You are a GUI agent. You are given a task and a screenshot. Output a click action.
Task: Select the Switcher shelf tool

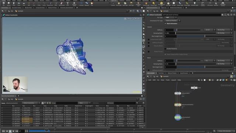coord(216,4)
